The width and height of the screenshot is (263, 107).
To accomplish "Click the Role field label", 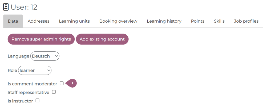I will (12, 71).
